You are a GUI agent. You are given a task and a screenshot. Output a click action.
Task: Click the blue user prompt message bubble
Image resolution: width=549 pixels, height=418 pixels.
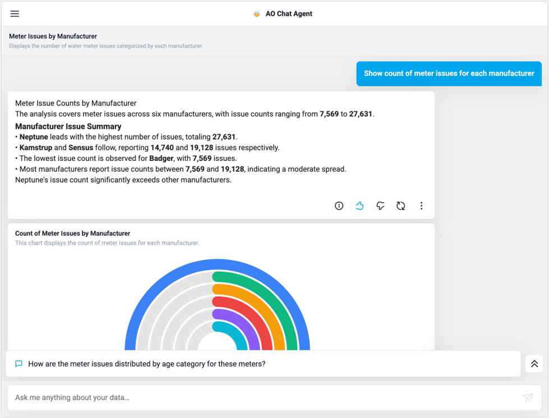click(x=449, y=73)
